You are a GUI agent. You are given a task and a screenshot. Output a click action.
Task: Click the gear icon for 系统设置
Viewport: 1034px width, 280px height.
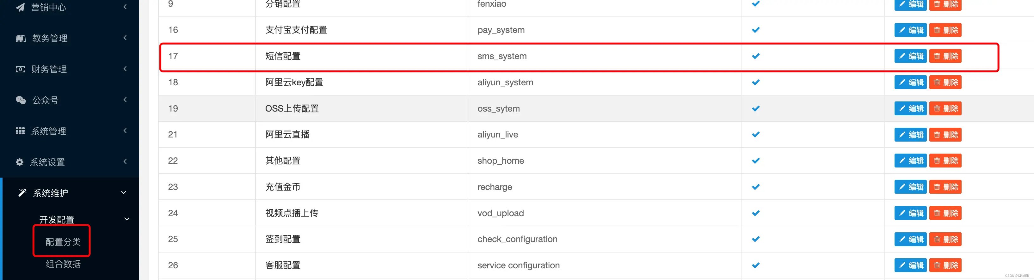[19, 162]
